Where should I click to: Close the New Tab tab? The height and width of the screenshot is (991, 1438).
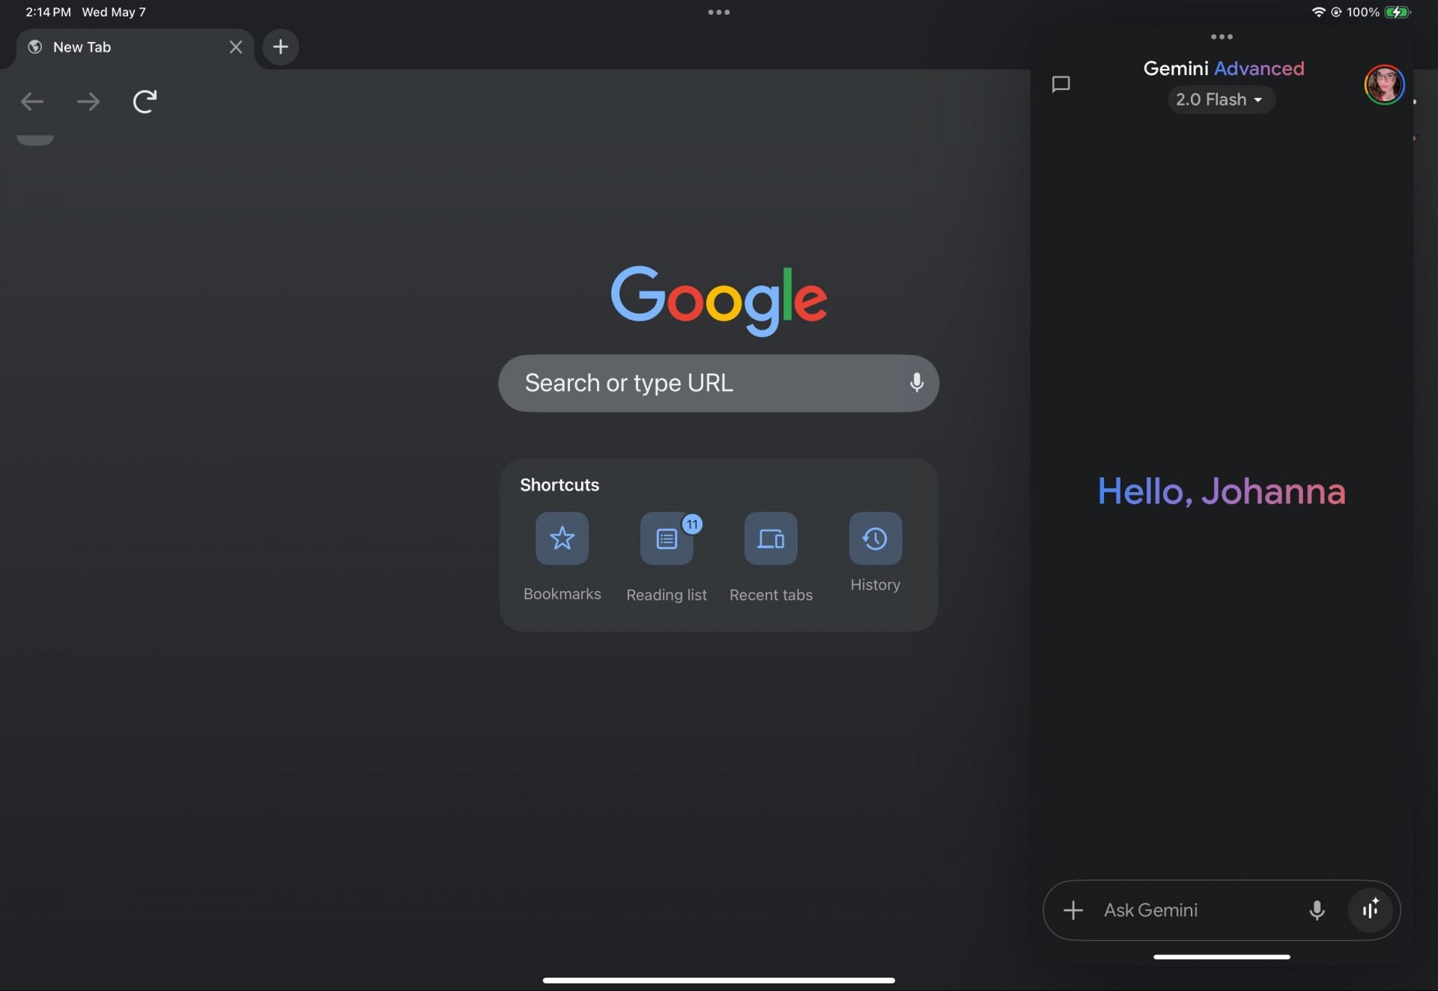[235, 47]
